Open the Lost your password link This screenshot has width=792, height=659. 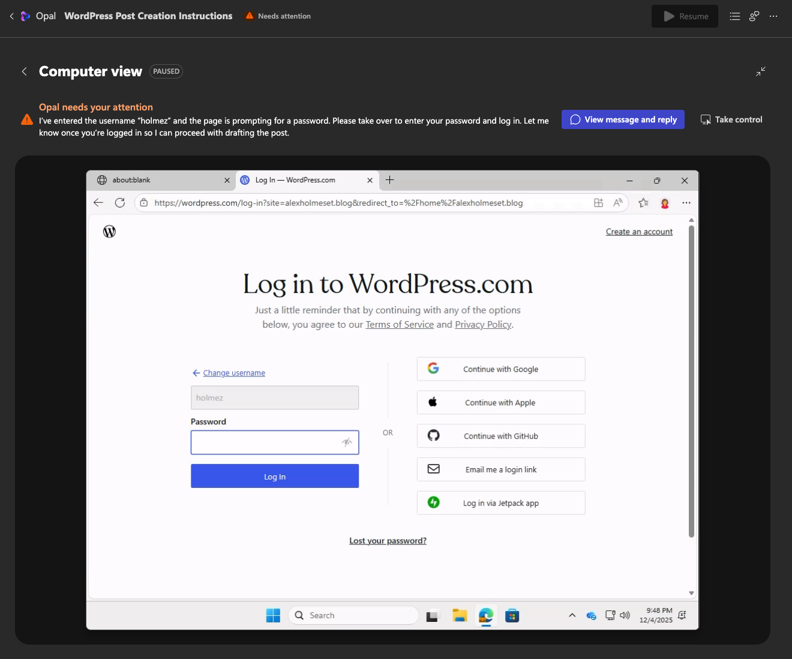388,541
